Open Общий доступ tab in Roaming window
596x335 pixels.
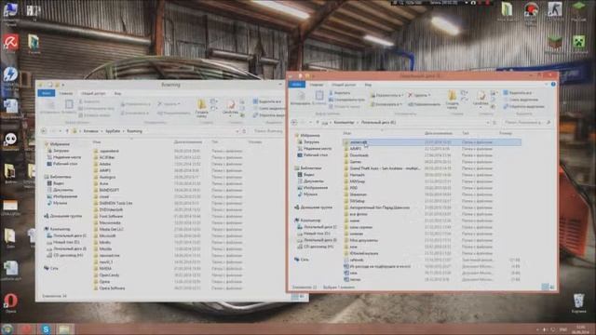pyautogui.click(x=93, y=93)
